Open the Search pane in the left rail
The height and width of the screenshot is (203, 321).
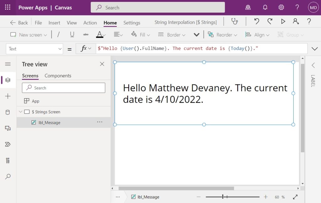pos(8,176)
